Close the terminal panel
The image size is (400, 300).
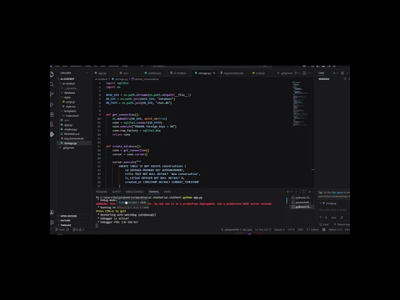309,192
